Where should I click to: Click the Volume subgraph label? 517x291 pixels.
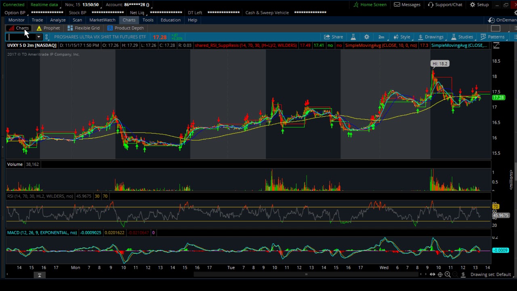pos(15,164)
